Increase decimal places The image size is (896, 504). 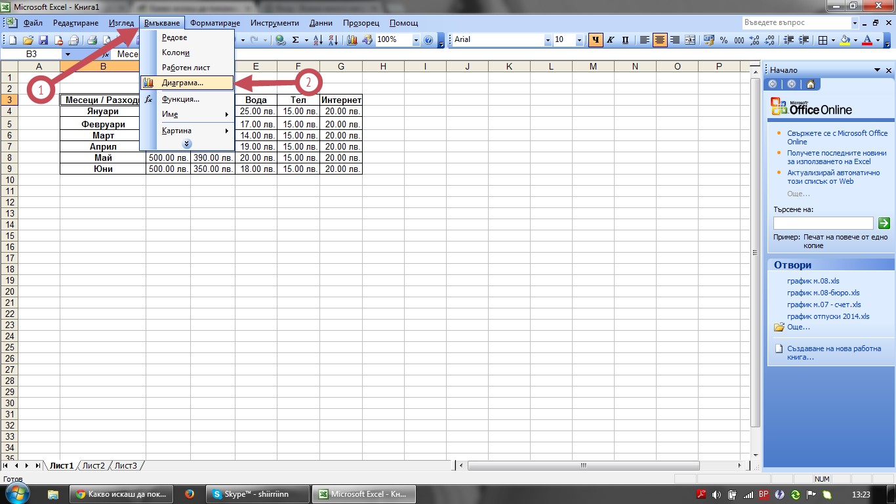coord(754,40)
